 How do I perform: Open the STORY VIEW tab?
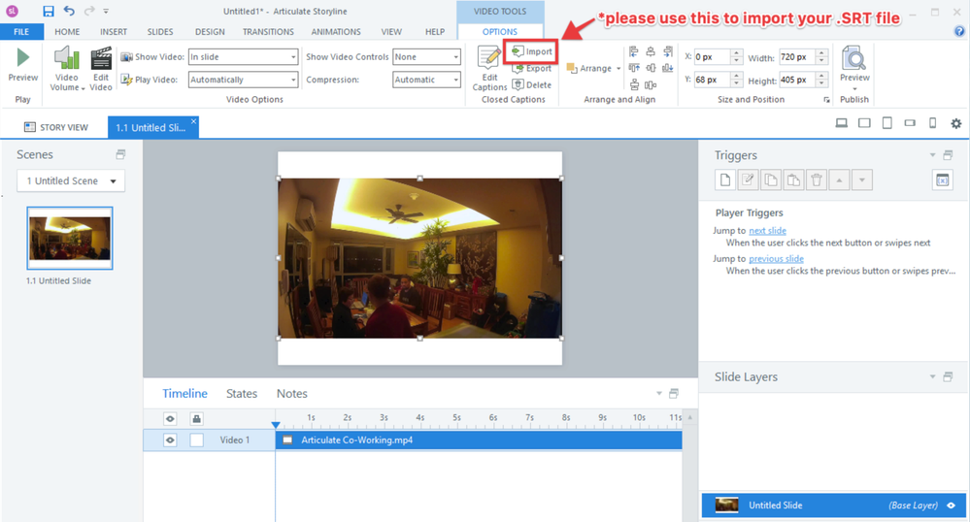click(56, 127)
